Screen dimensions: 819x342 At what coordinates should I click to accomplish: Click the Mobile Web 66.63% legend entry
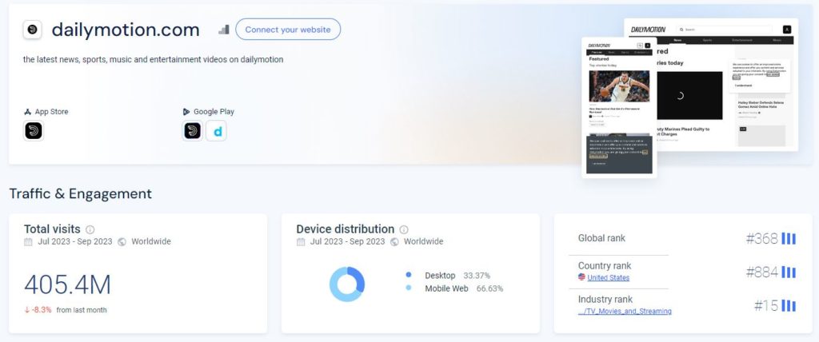point(464,288)
